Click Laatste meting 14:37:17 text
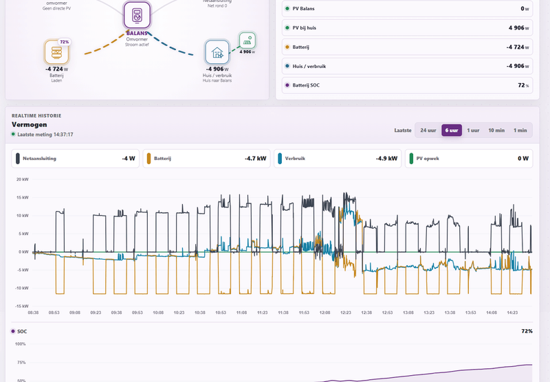 tap(45, 135)
